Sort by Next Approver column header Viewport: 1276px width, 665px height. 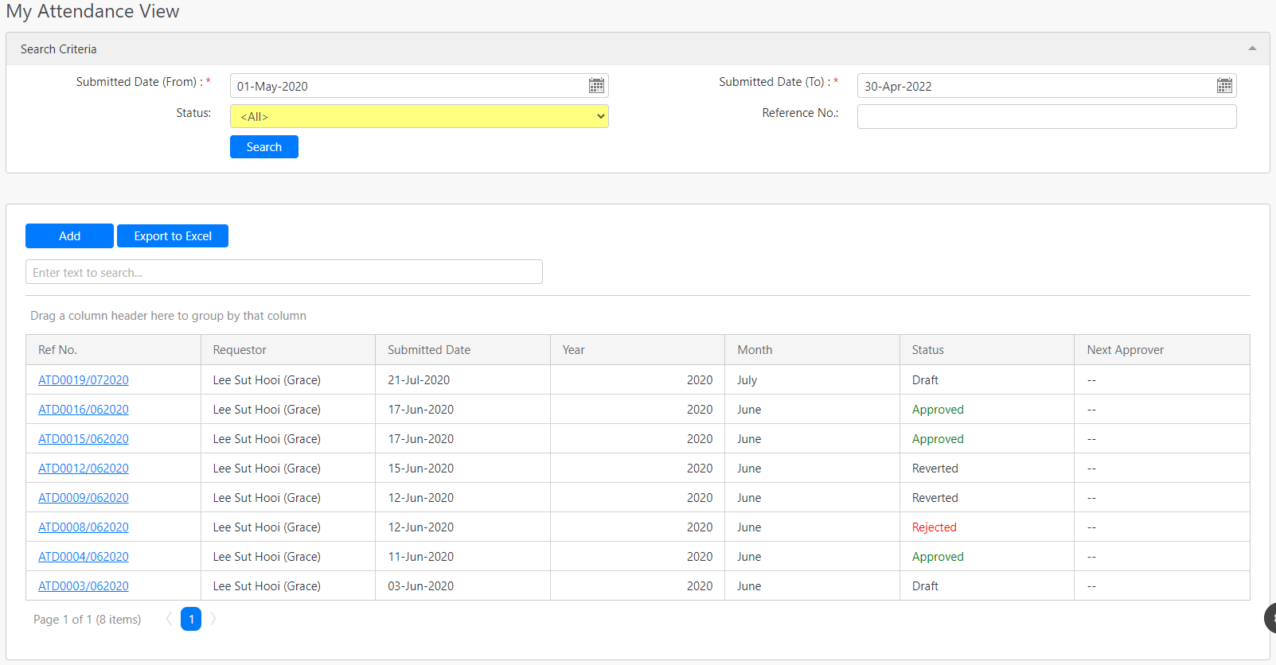(1162, 350)
